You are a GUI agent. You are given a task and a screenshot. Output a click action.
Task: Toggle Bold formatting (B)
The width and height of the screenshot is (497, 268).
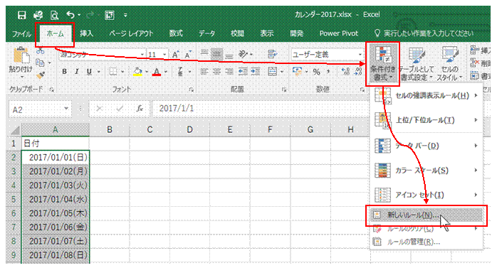coord(64,72)
